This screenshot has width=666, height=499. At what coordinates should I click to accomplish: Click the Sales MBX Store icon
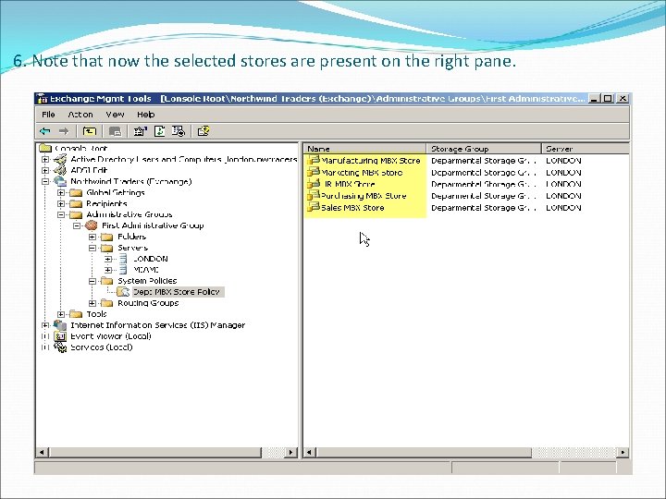[314, 207]
